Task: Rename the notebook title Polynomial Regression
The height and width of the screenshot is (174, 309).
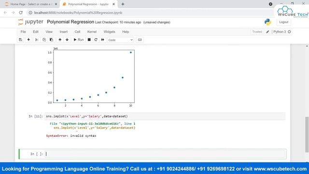Action: point(70,22)
